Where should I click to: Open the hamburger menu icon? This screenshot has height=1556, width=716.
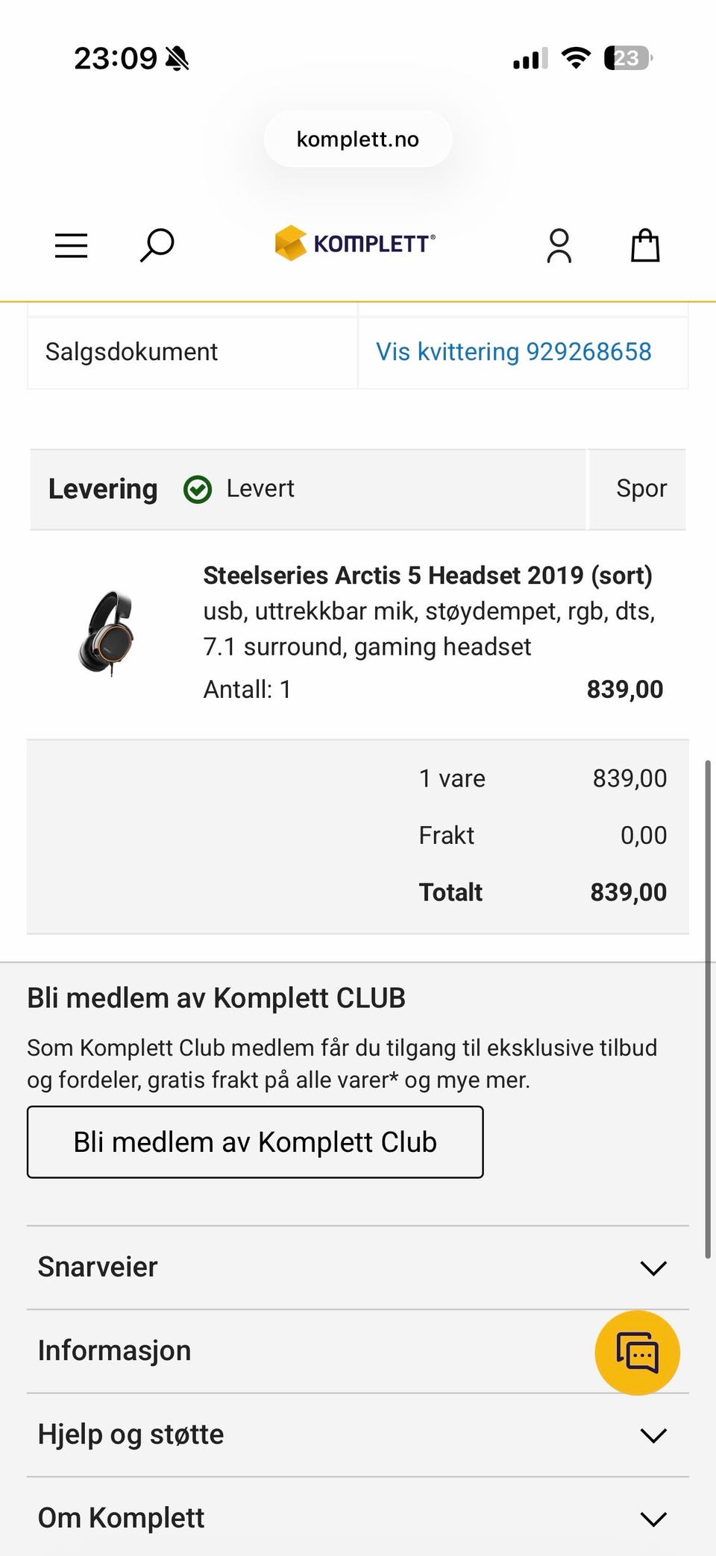(x=72, y=245)
